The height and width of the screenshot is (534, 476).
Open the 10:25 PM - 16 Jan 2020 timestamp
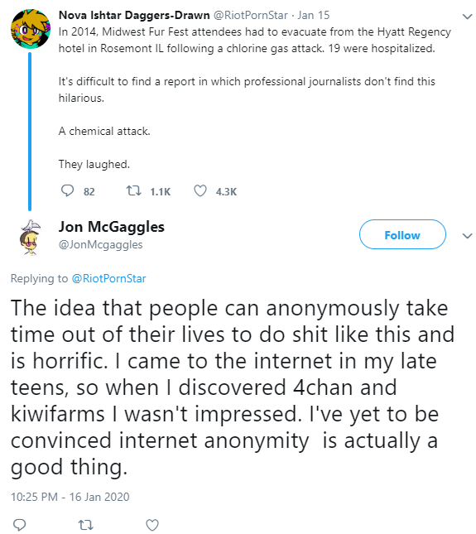(x=70, y=497)
